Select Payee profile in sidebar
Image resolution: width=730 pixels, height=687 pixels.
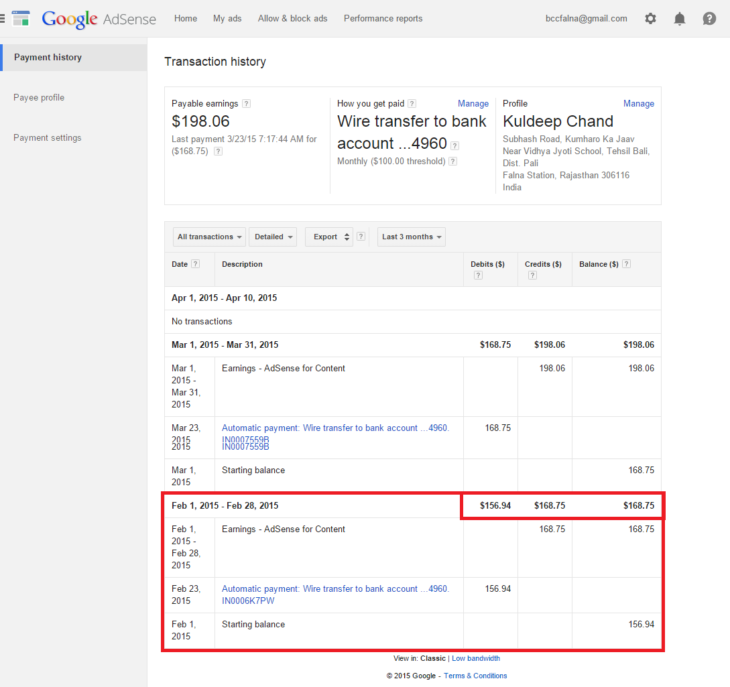tap(39, 98)
